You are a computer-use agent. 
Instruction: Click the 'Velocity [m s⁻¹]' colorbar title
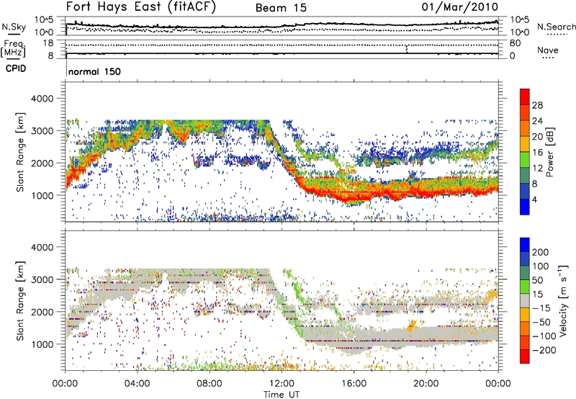(563, 300)
